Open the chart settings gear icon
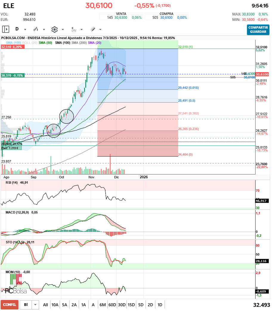Screen dimensions: 274x311 tap(54, 29)
